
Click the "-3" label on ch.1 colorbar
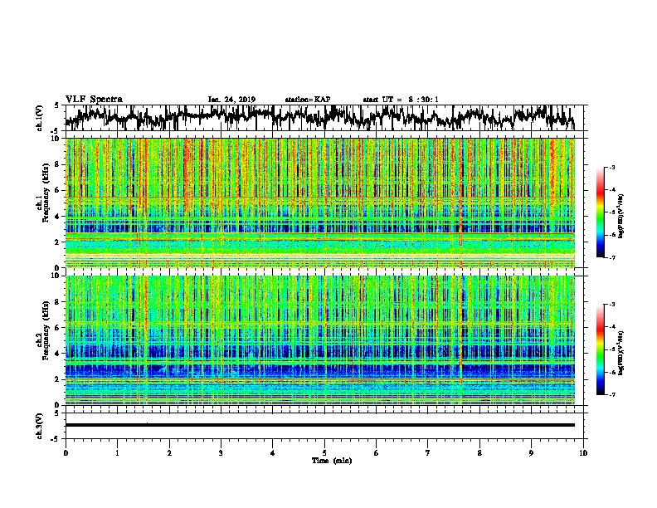pos(612,167)
